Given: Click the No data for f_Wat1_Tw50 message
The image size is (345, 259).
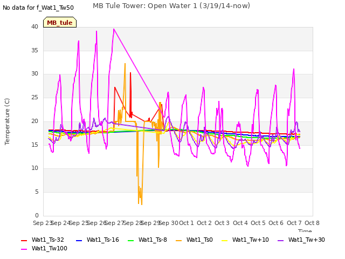Looking at the screenshot, I should pos(38,8).
